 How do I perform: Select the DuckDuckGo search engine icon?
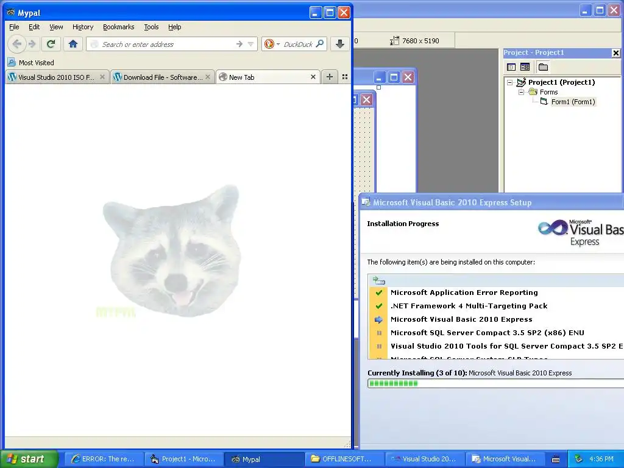pyautogui.click(x=269, y=44)
